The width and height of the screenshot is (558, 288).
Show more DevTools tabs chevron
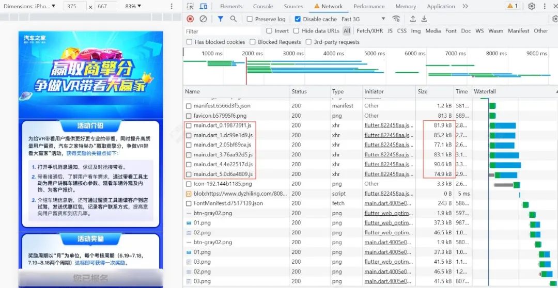pos(465,6)
